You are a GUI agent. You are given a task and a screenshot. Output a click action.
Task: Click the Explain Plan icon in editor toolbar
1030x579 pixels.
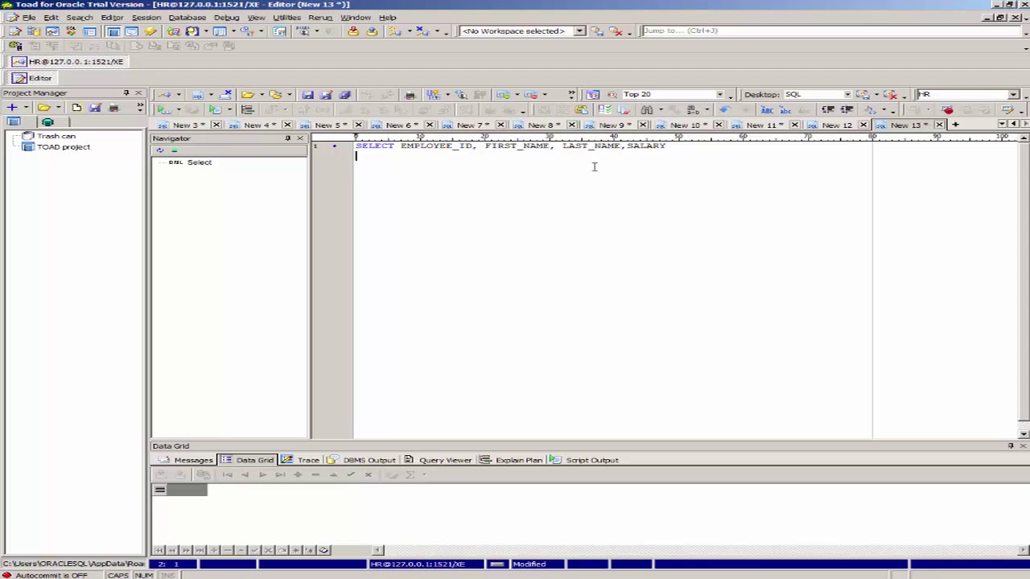coord(247,109)
